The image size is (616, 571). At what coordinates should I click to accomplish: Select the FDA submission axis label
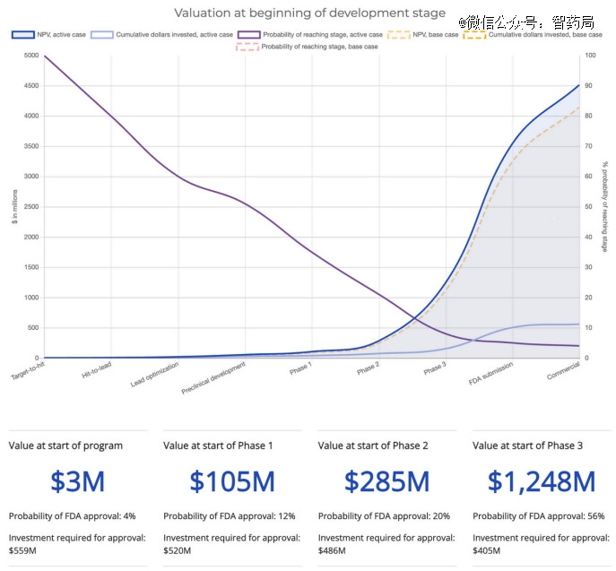490,373
